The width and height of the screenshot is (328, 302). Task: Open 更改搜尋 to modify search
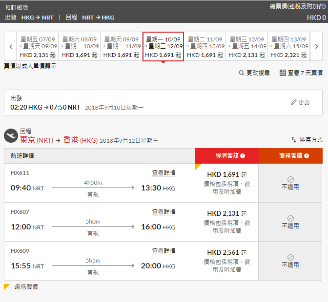(x=258, y=73)
